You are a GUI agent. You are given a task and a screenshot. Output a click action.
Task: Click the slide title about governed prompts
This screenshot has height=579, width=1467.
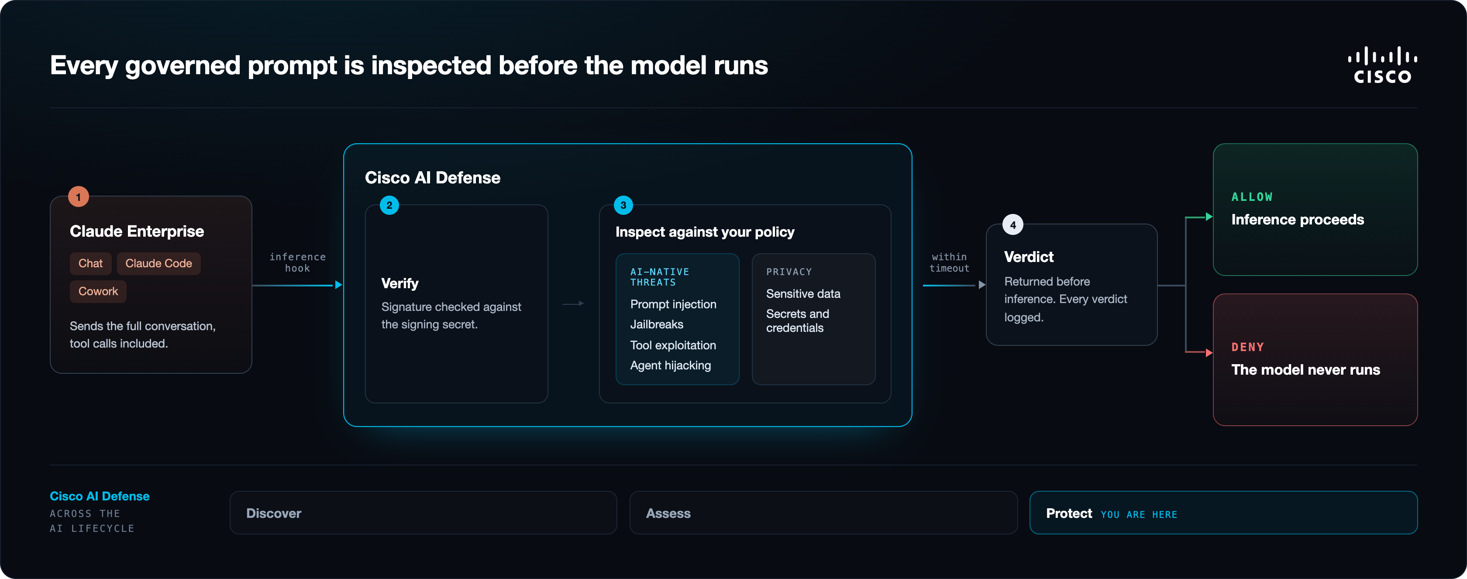tap(409, 65)
